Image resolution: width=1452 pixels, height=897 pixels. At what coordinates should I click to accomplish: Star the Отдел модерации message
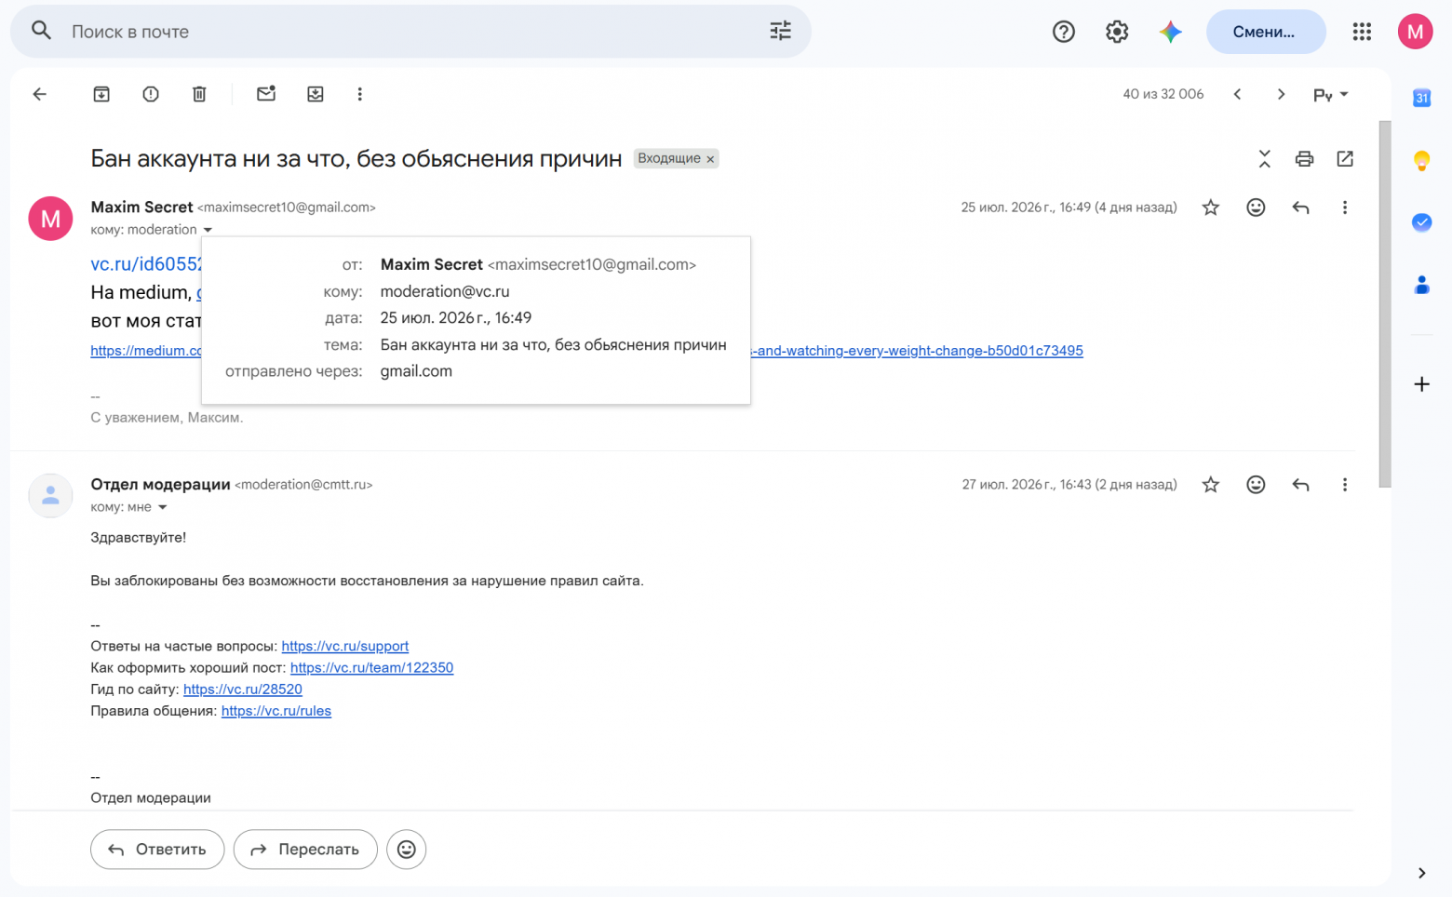click(x=1210, y=485)
